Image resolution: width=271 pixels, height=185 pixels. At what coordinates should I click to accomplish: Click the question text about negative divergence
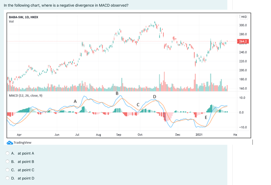tap(66, 5)
